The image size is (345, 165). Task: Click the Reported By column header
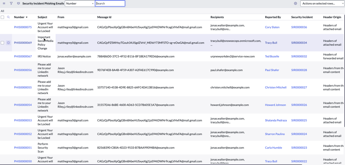coord(273,17)
